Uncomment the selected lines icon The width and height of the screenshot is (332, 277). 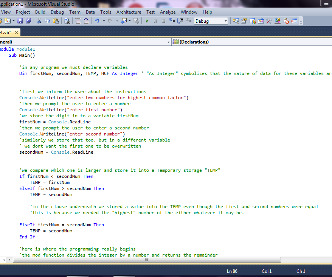tap(86, 21)
